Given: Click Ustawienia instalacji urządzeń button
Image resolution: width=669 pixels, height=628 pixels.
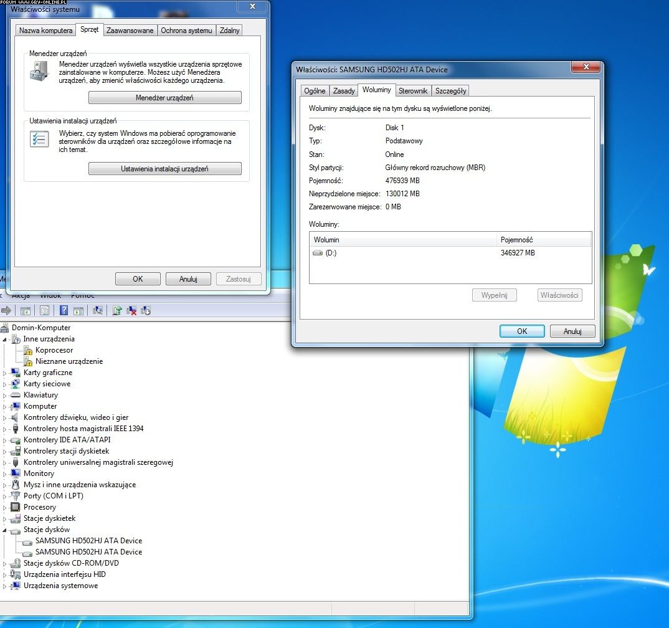Looking at the screenshot, I should point(164,169).
